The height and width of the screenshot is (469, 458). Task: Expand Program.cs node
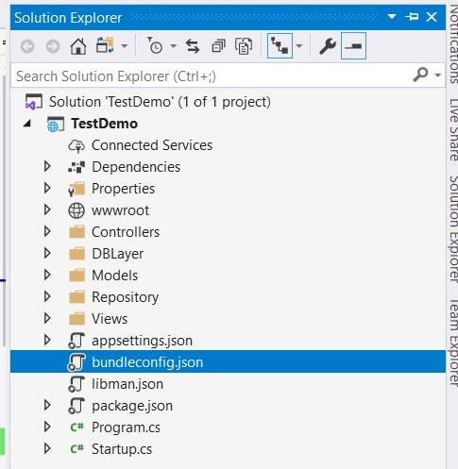pos(47,427)
